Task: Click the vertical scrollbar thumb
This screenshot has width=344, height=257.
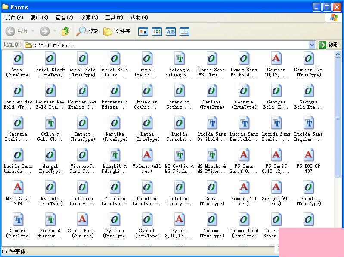Action: point(338,118)
